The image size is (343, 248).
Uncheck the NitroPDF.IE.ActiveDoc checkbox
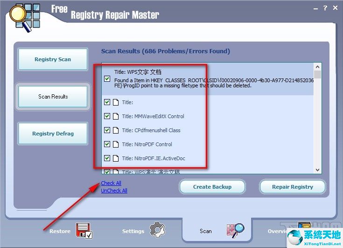point(107,158)
